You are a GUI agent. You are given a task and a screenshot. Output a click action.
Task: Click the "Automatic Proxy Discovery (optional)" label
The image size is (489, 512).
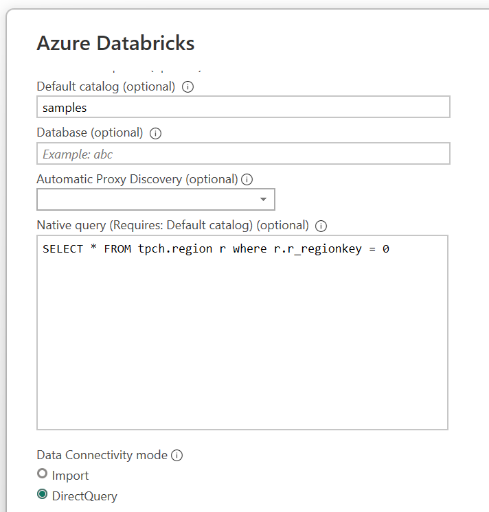point(137,179)
